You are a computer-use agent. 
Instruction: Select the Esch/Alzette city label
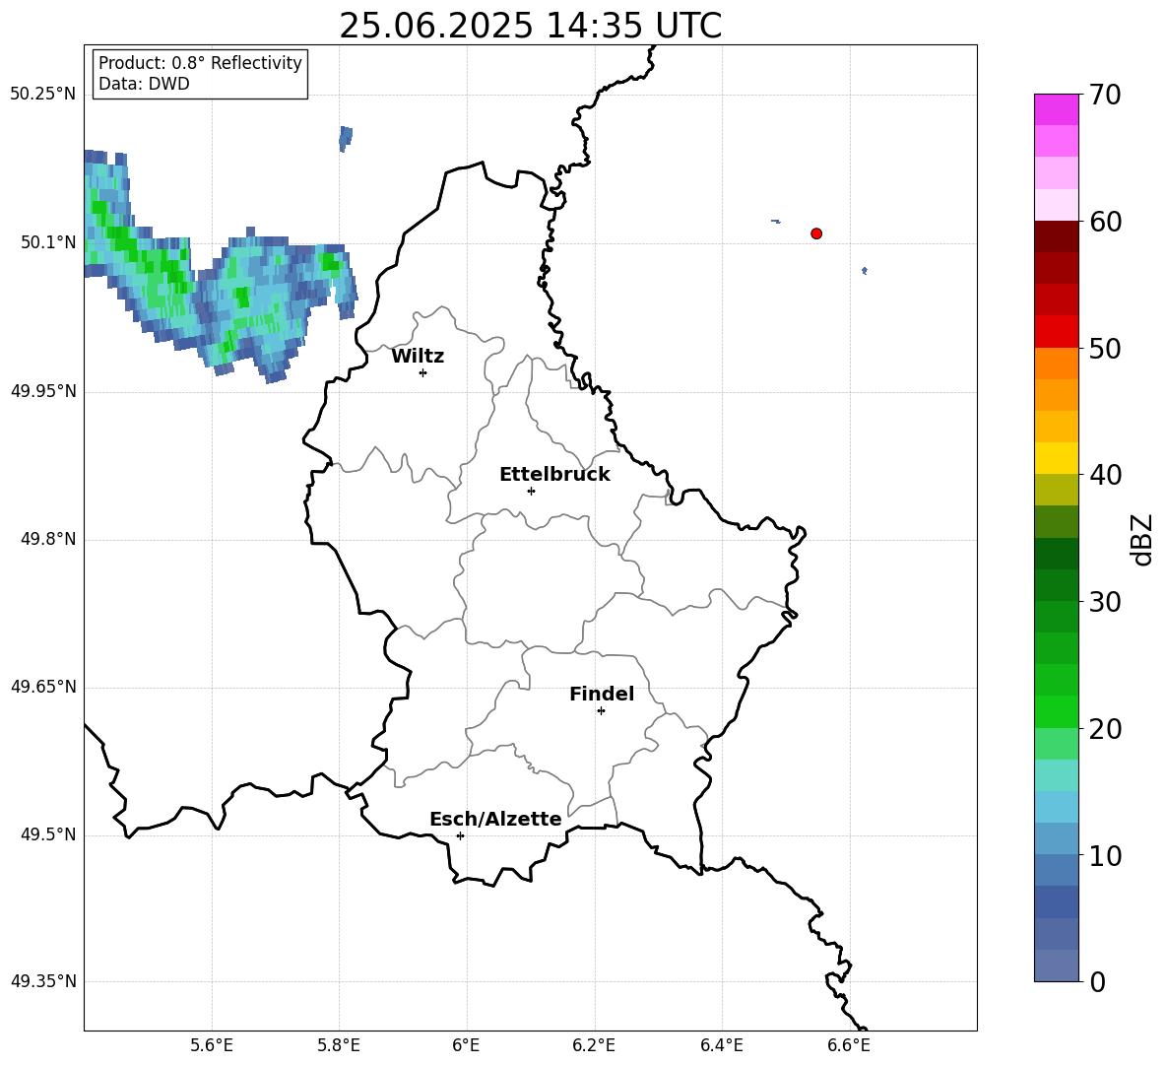(x=495, y=819)
